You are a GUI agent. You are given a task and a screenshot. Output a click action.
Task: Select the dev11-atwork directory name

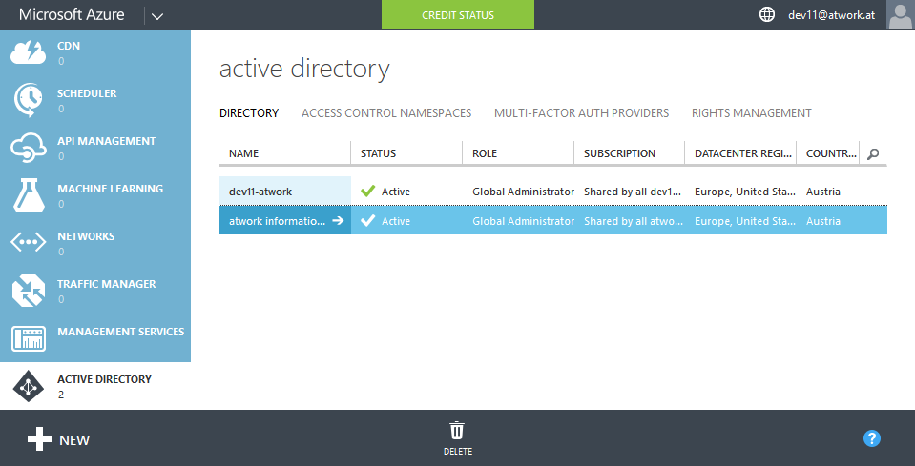(260, 192)
